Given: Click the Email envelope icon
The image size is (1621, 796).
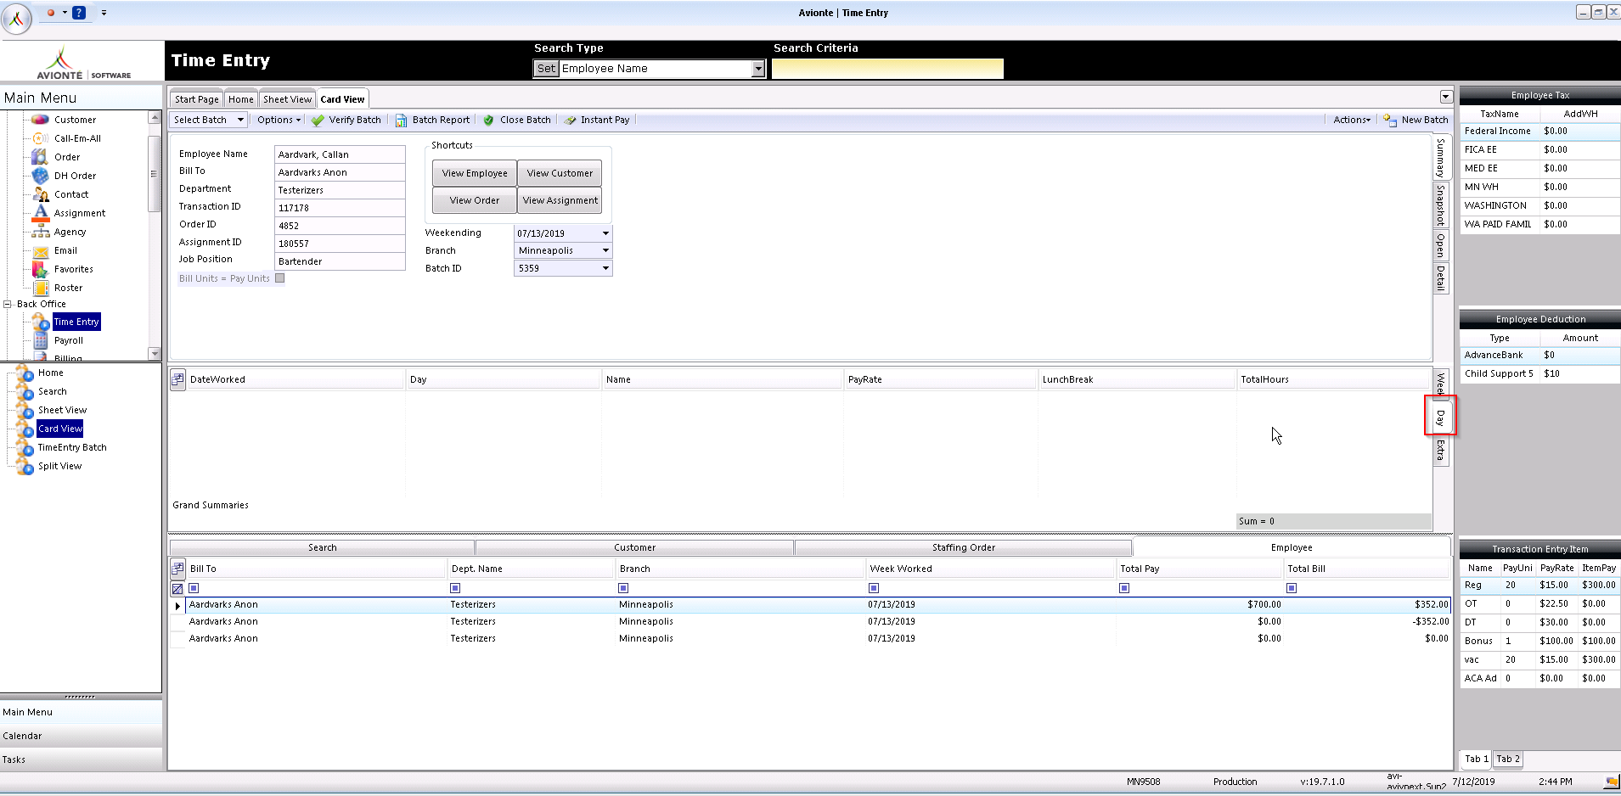Looking at the screenshot, I should (40, 250).
